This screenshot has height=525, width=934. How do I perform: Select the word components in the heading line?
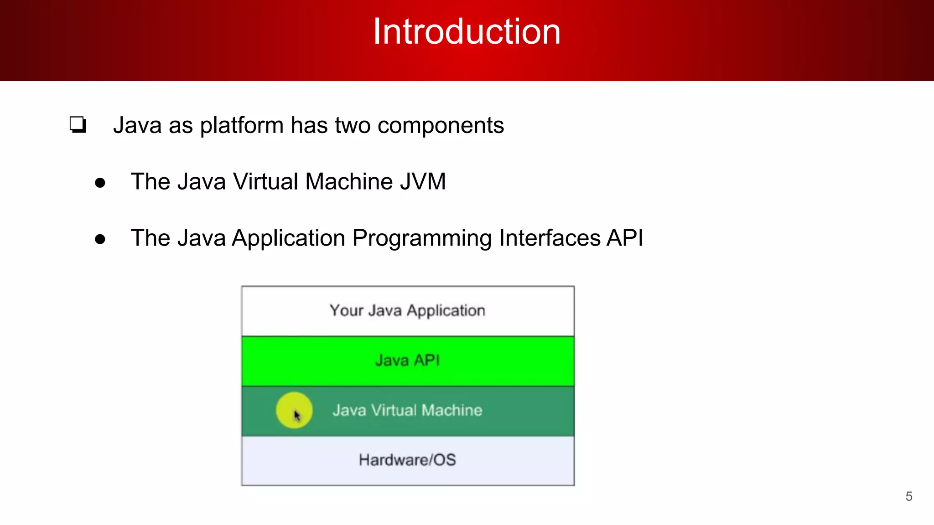(441, 126)
